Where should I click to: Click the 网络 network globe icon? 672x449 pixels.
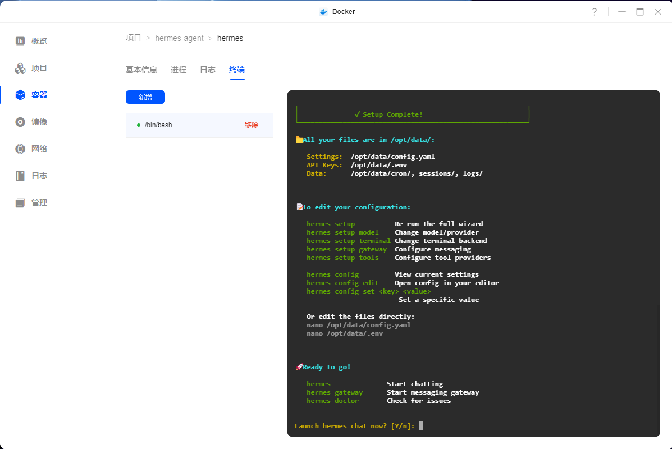[20, 149]
